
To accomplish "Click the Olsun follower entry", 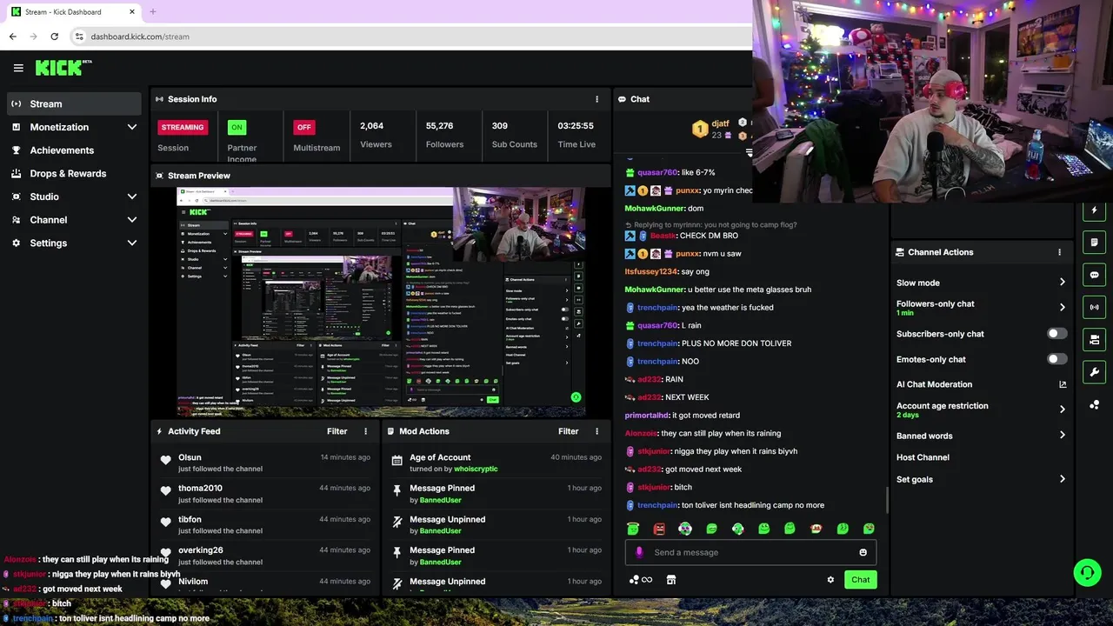I will click(265, 463).
